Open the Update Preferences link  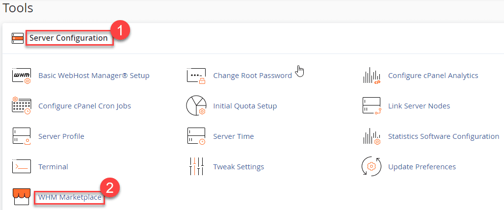422,167
